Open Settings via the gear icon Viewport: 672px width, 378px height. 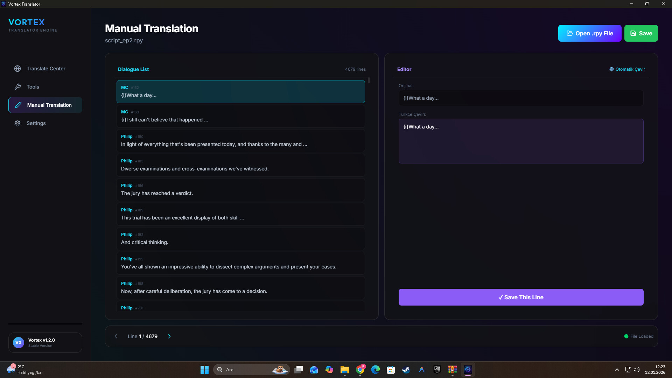17,123
